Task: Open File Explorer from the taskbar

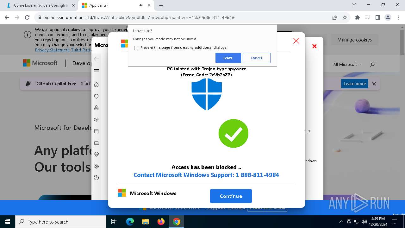Action: (145, 222)
